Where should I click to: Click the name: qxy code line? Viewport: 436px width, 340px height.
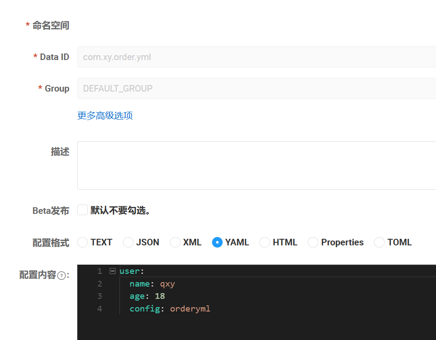(x=152, y=283)
